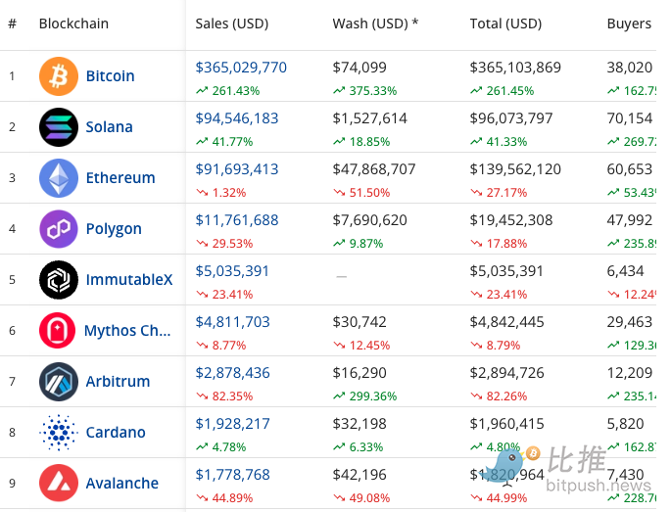Click Bitcoin sales value $365,029,770
Image resolution: width=671 pixels, height=512 pixels.
[x=241, y=68]
